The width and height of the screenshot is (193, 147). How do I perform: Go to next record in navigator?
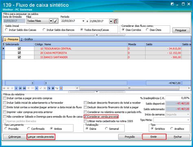(16, 88)
